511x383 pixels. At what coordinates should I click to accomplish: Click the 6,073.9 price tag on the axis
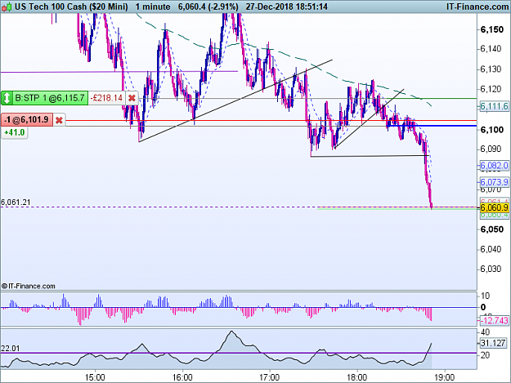[x=494, y=182]
